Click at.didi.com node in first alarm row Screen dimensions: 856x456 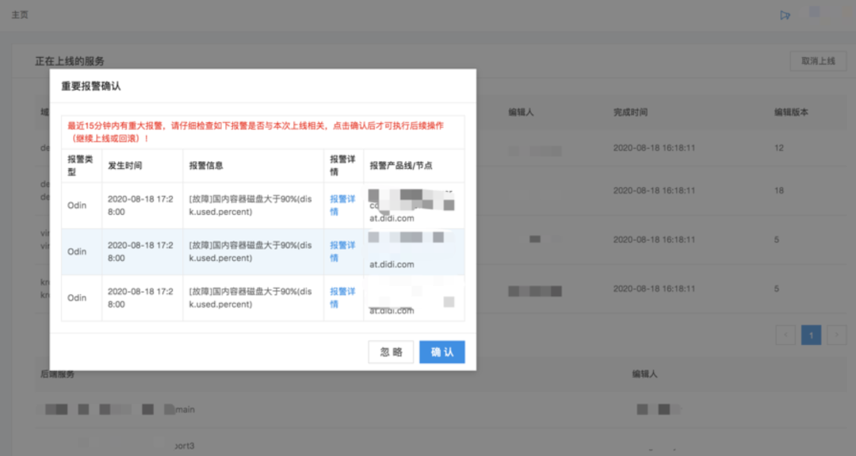coord(392,218)
